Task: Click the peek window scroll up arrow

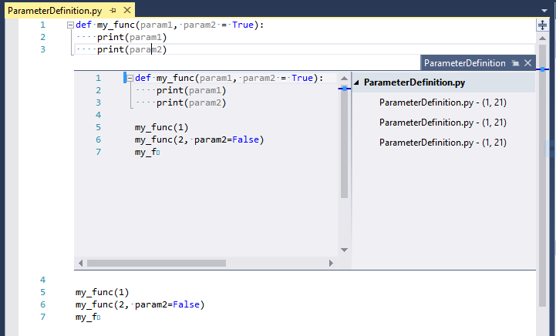Action: [344, 79]
